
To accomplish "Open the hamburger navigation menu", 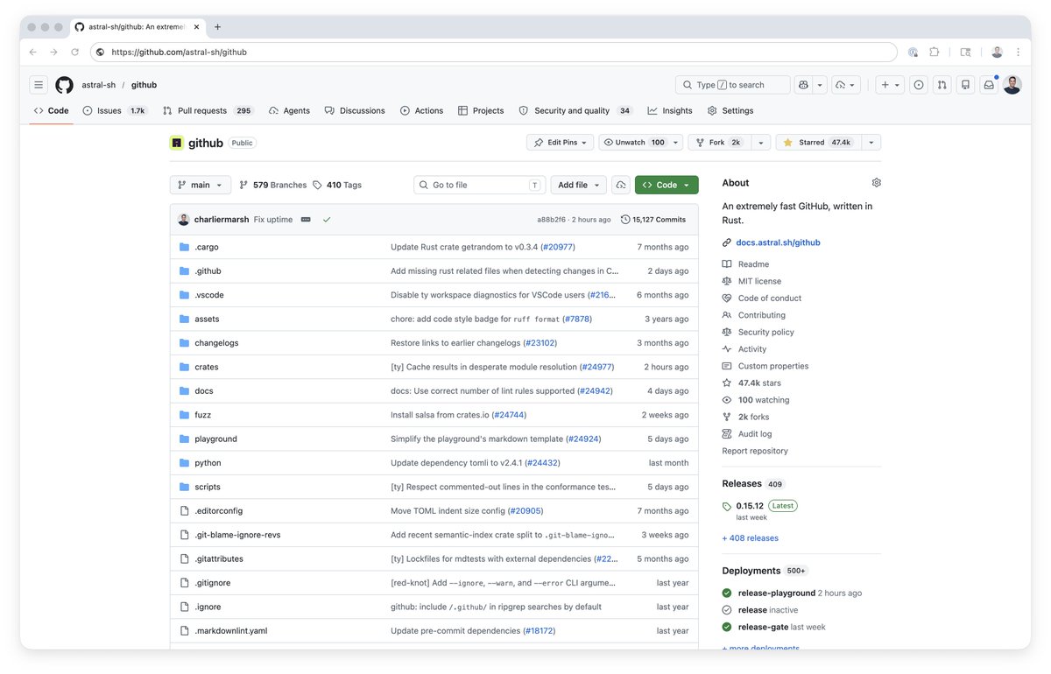I will pos(38,85).
